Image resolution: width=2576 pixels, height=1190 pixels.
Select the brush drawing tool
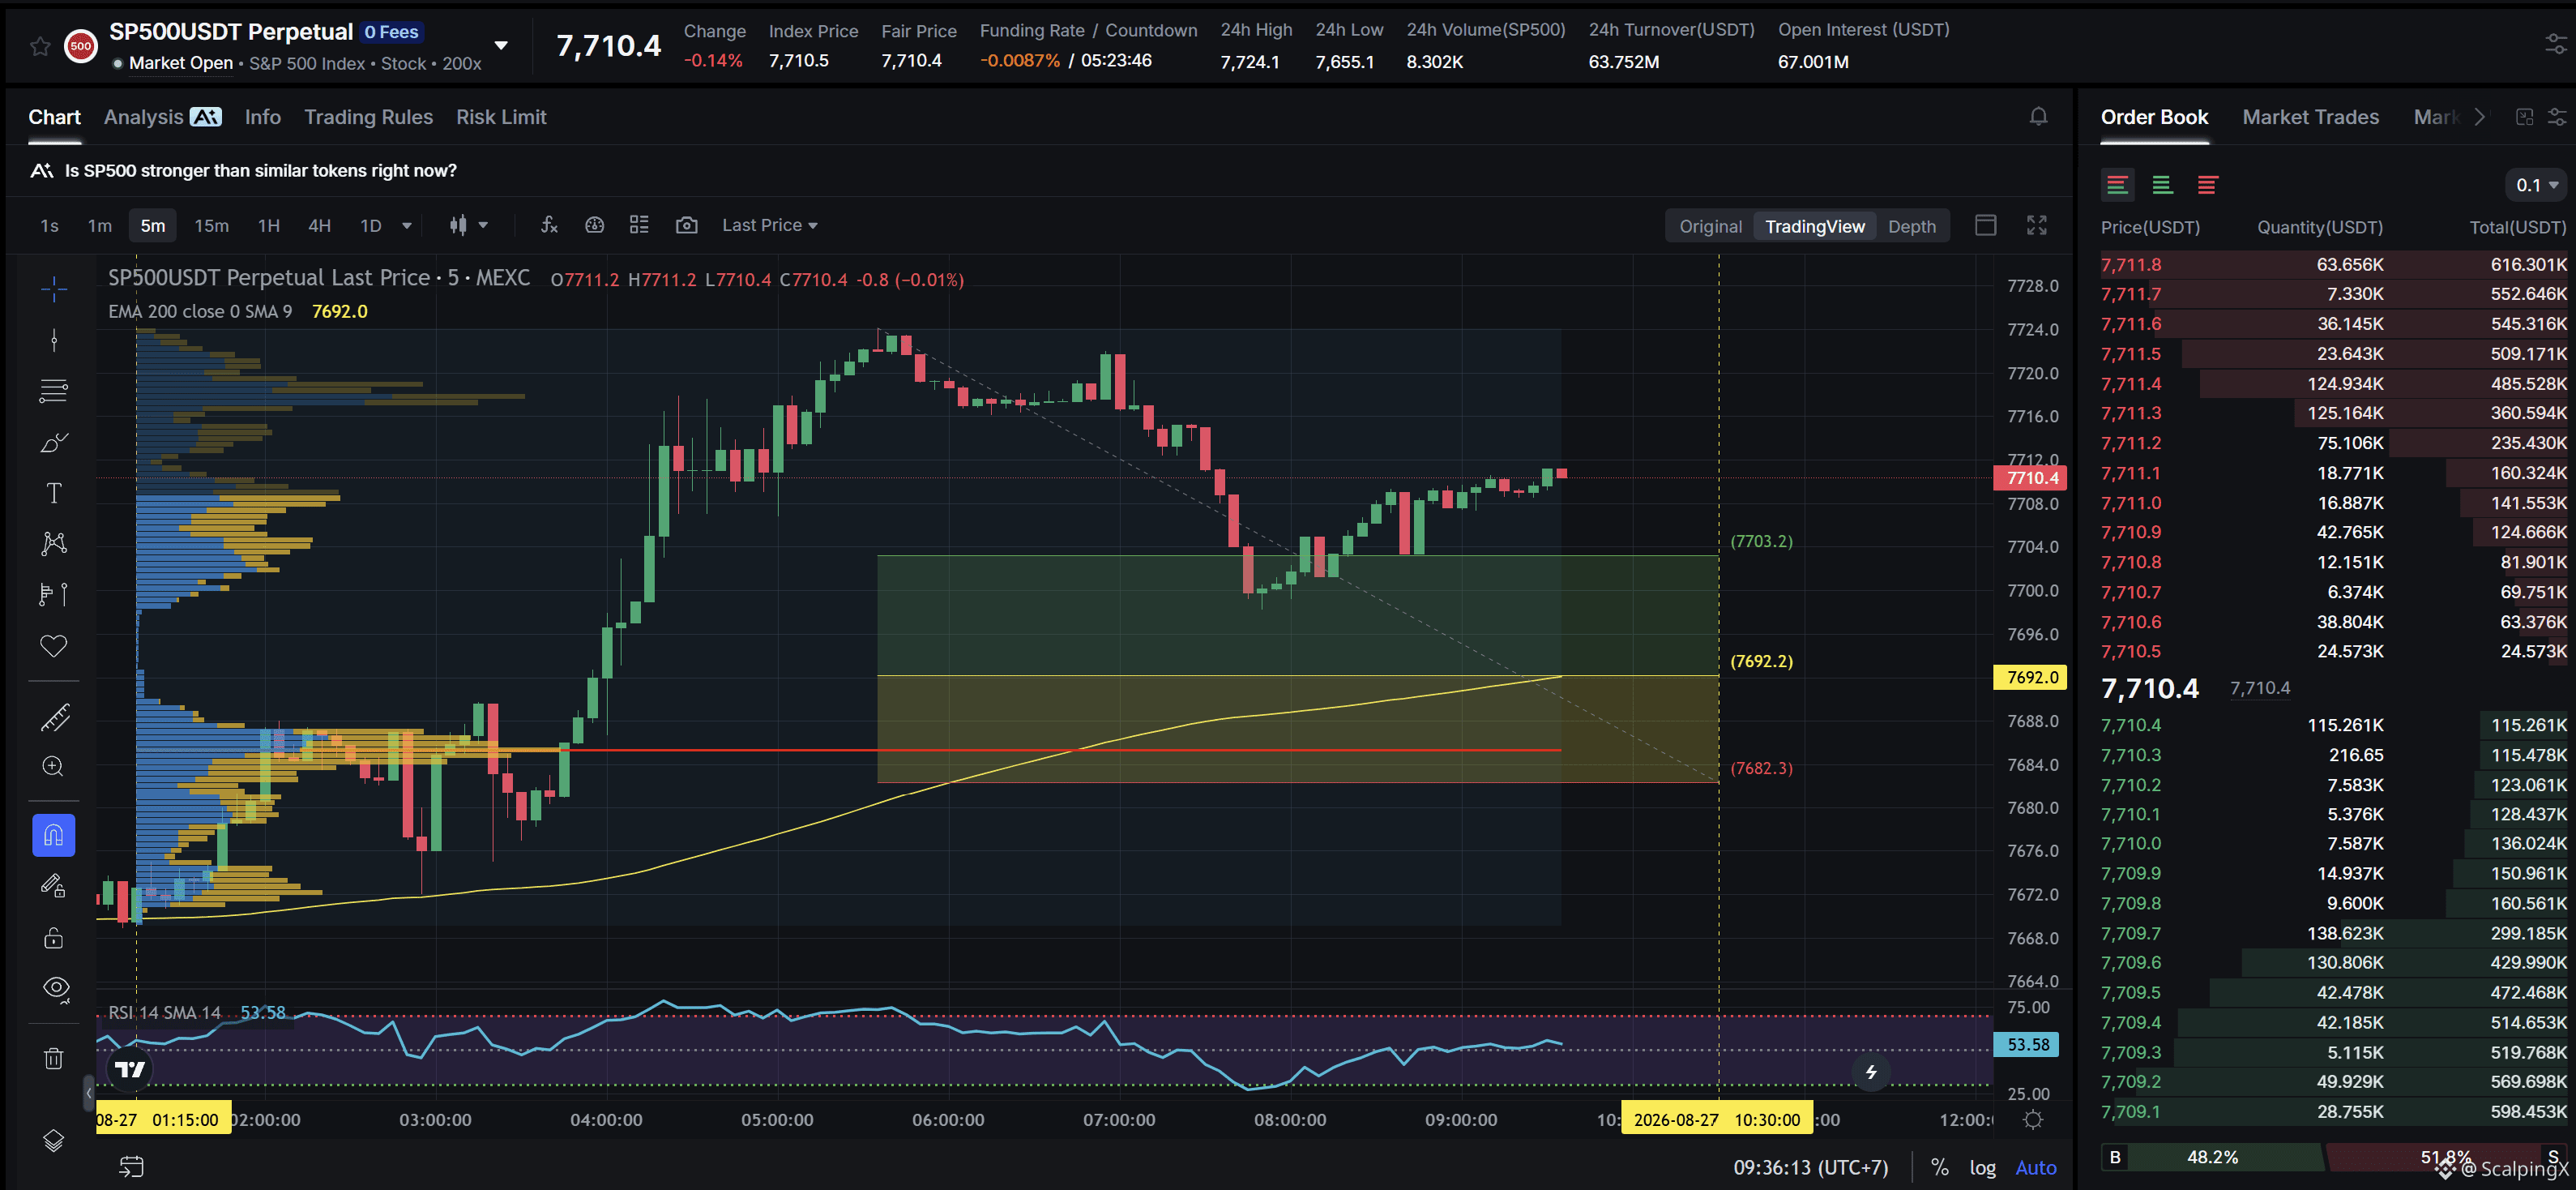pos(54,442)
